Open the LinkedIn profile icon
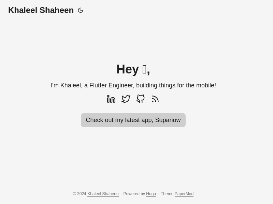The image size is (273, 204). pyautogui.click(x=111, y=99)
